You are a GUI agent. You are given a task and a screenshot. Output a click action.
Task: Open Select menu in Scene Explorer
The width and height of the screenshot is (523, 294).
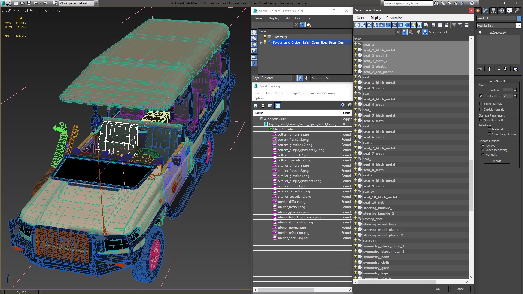[259, 18]
